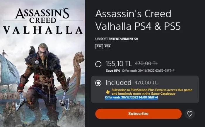This screenshot has height=127, width=205.
Task: Click the orange Subscribe button
Action: click(x=138, y=114)
